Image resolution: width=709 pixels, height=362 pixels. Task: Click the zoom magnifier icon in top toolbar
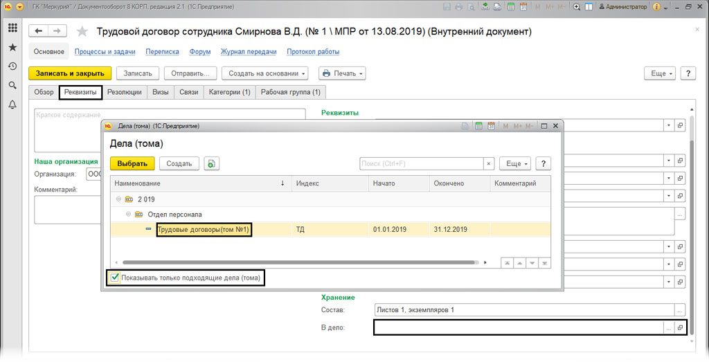[x=577, y=7]
